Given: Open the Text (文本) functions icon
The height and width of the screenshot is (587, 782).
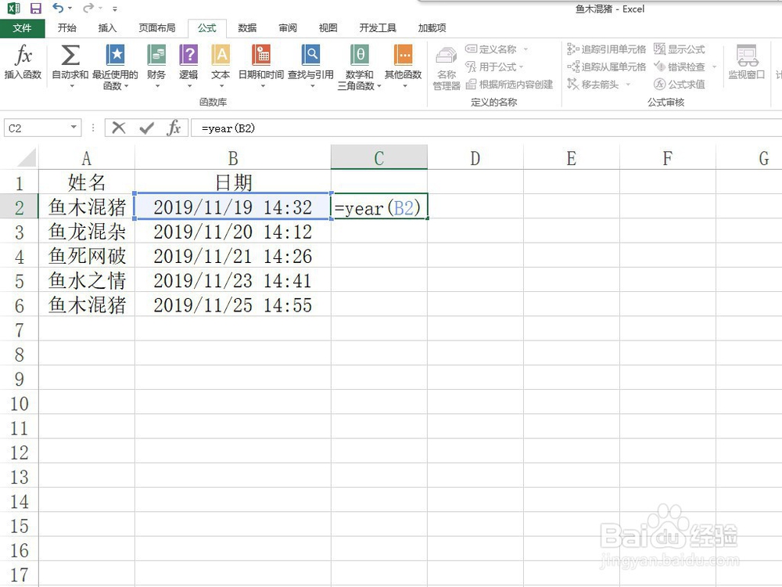Looking at the screenshot, I should tap(221, 55).
